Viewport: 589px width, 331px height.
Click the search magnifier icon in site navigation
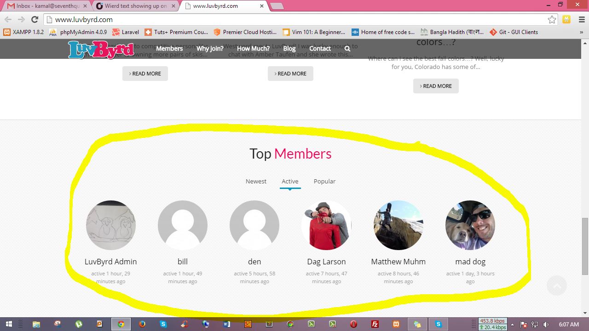(347, 49)
